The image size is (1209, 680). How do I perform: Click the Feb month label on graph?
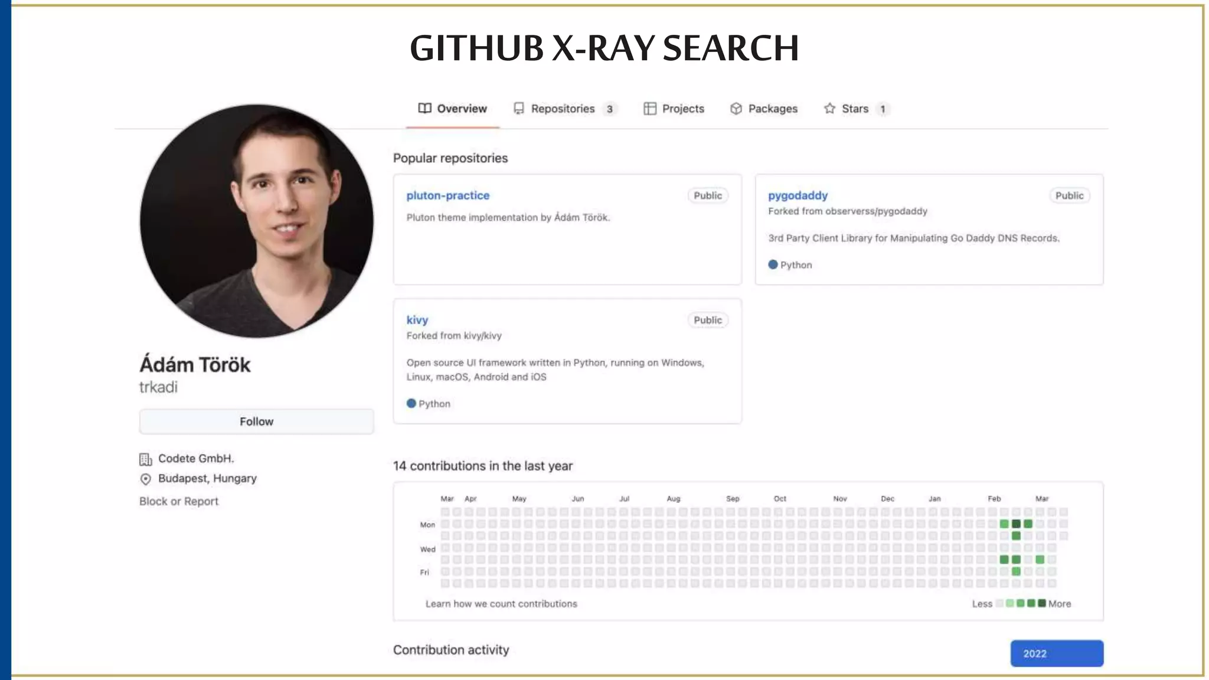click(994, 499)
